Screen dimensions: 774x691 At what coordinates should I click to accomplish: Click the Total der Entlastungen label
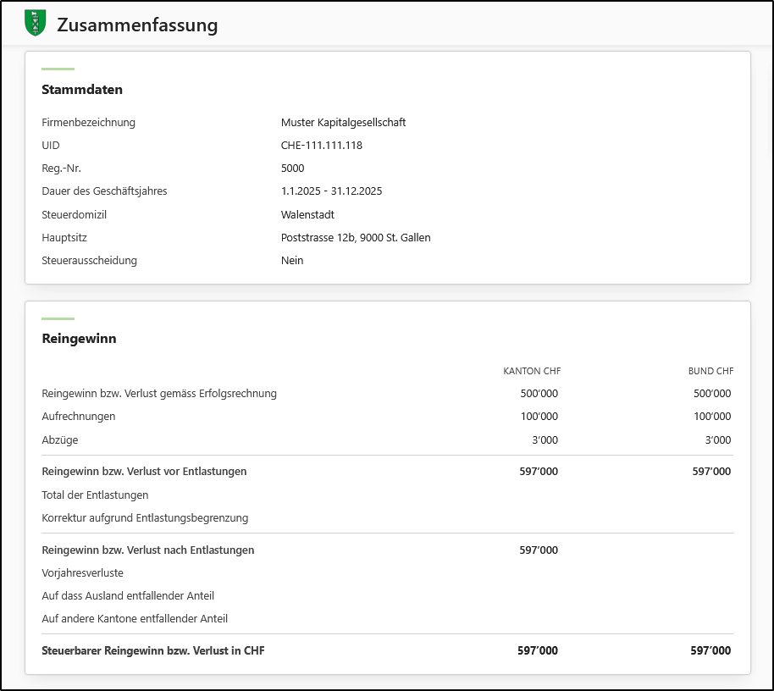[95, 495]
